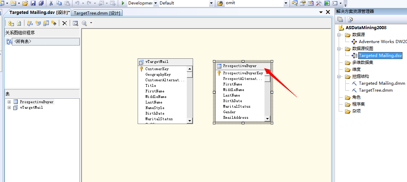Viewport: 407px width, 182px height.
Task: Click the vTargetMail table header
Action: pyautogui.click(x=165, y=62)
